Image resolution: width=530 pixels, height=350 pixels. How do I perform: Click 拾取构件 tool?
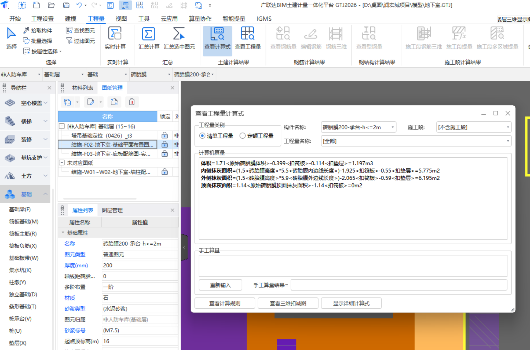click(38, 30)
